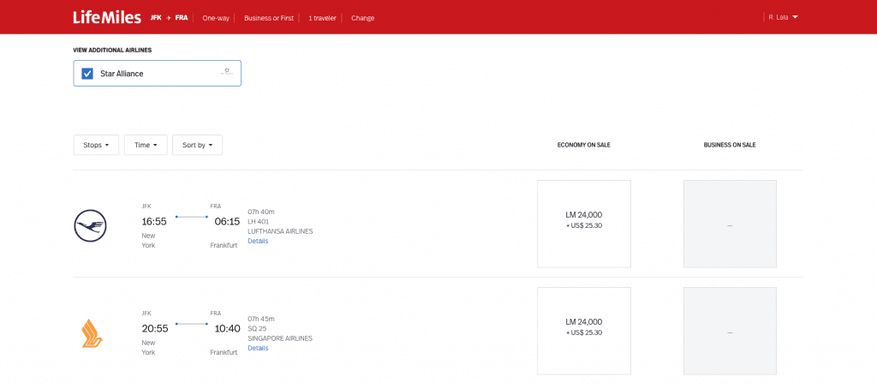Click the LifeMiles logo
Image resolution: width=877 pixels, height=383 pixels.
click(107, 17)
